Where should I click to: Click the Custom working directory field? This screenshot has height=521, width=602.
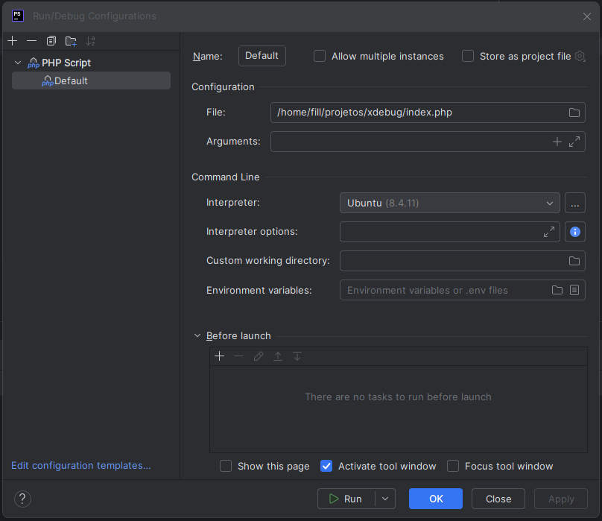click(x=451, y=261)
